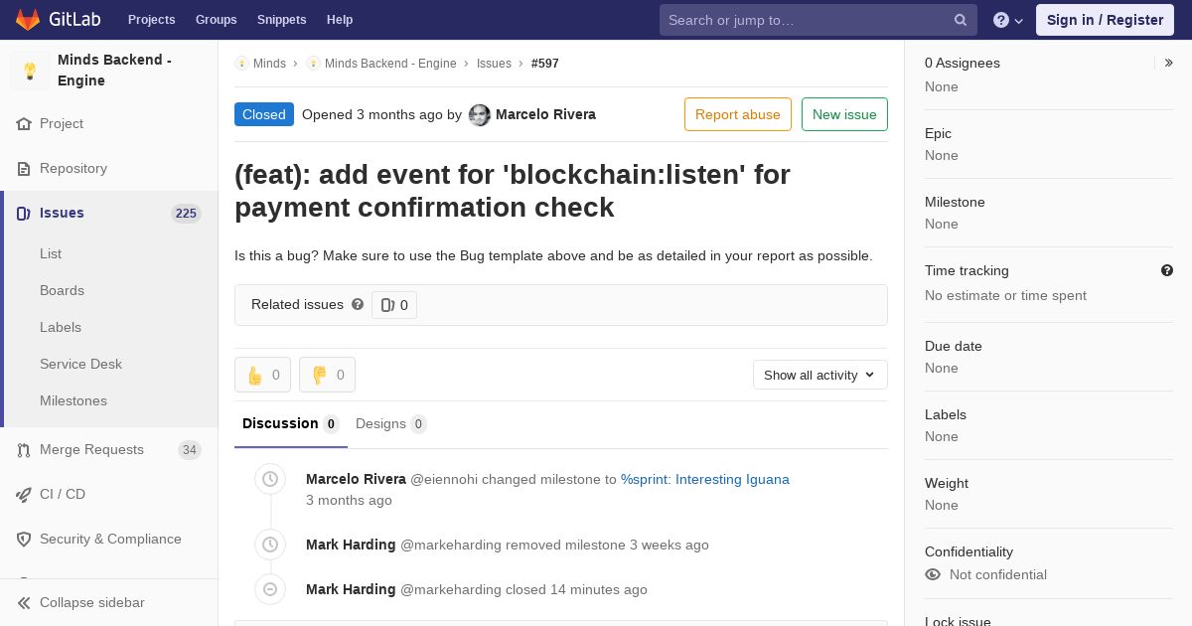This screenshot has height=626, width=1192.
Task: Click Marcelo Rivera name in milestone activity
Action: click(356, 479)
